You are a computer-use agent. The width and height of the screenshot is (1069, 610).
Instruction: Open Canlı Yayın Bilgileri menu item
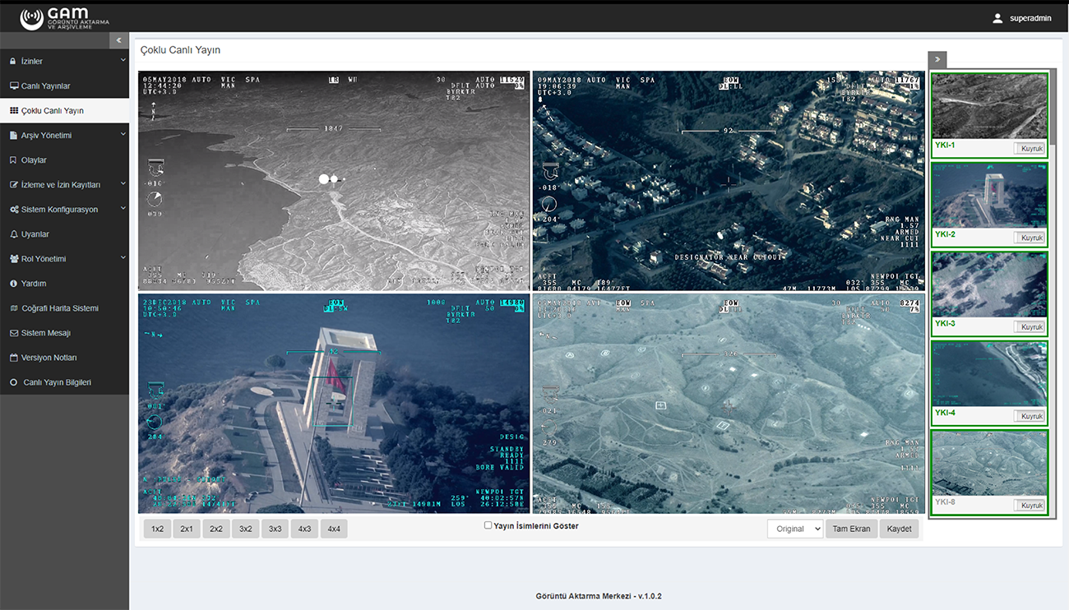pyautogui.click(x=57, y=382)
